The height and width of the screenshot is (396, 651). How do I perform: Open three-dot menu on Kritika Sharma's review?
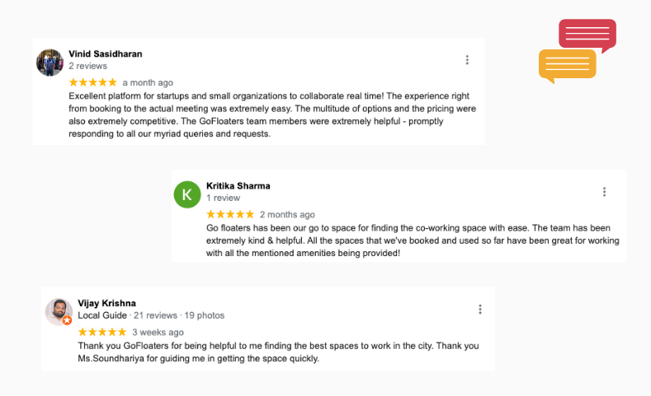point(604,192)
